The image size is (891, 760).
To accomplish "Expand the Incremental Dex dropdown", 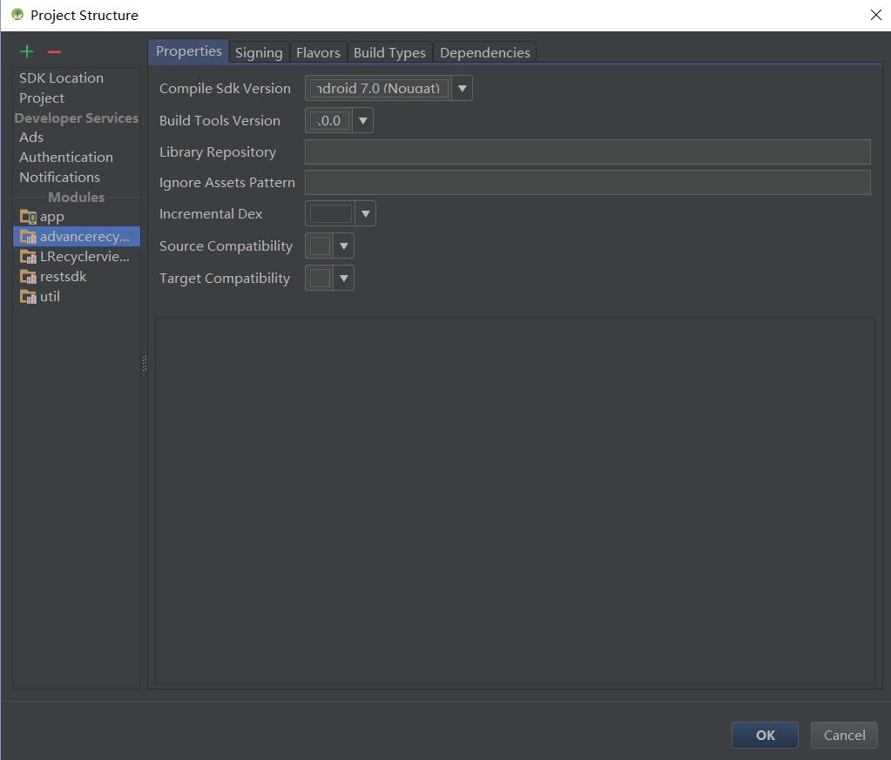I will tap(365, 213).
